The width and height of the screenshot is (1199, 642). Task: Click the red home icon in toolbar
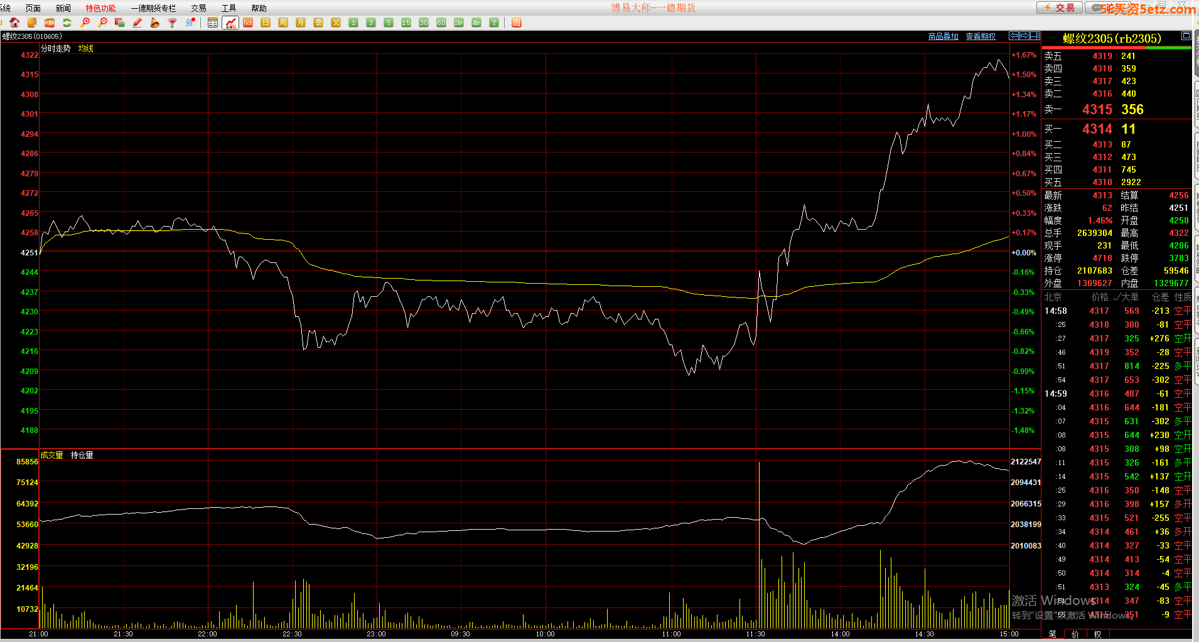[x=14, y=23]
